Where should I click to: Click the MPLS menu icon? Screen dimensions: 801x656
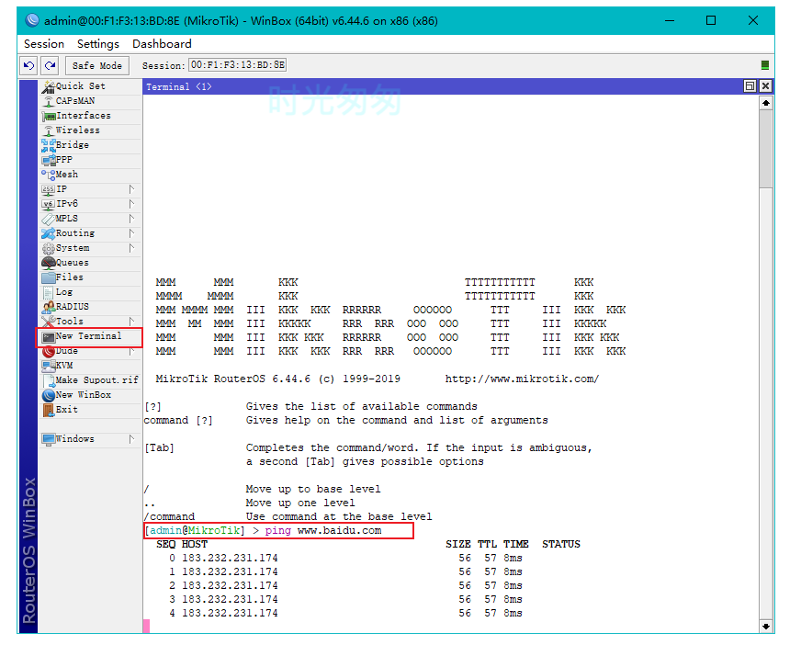[48, 220]
